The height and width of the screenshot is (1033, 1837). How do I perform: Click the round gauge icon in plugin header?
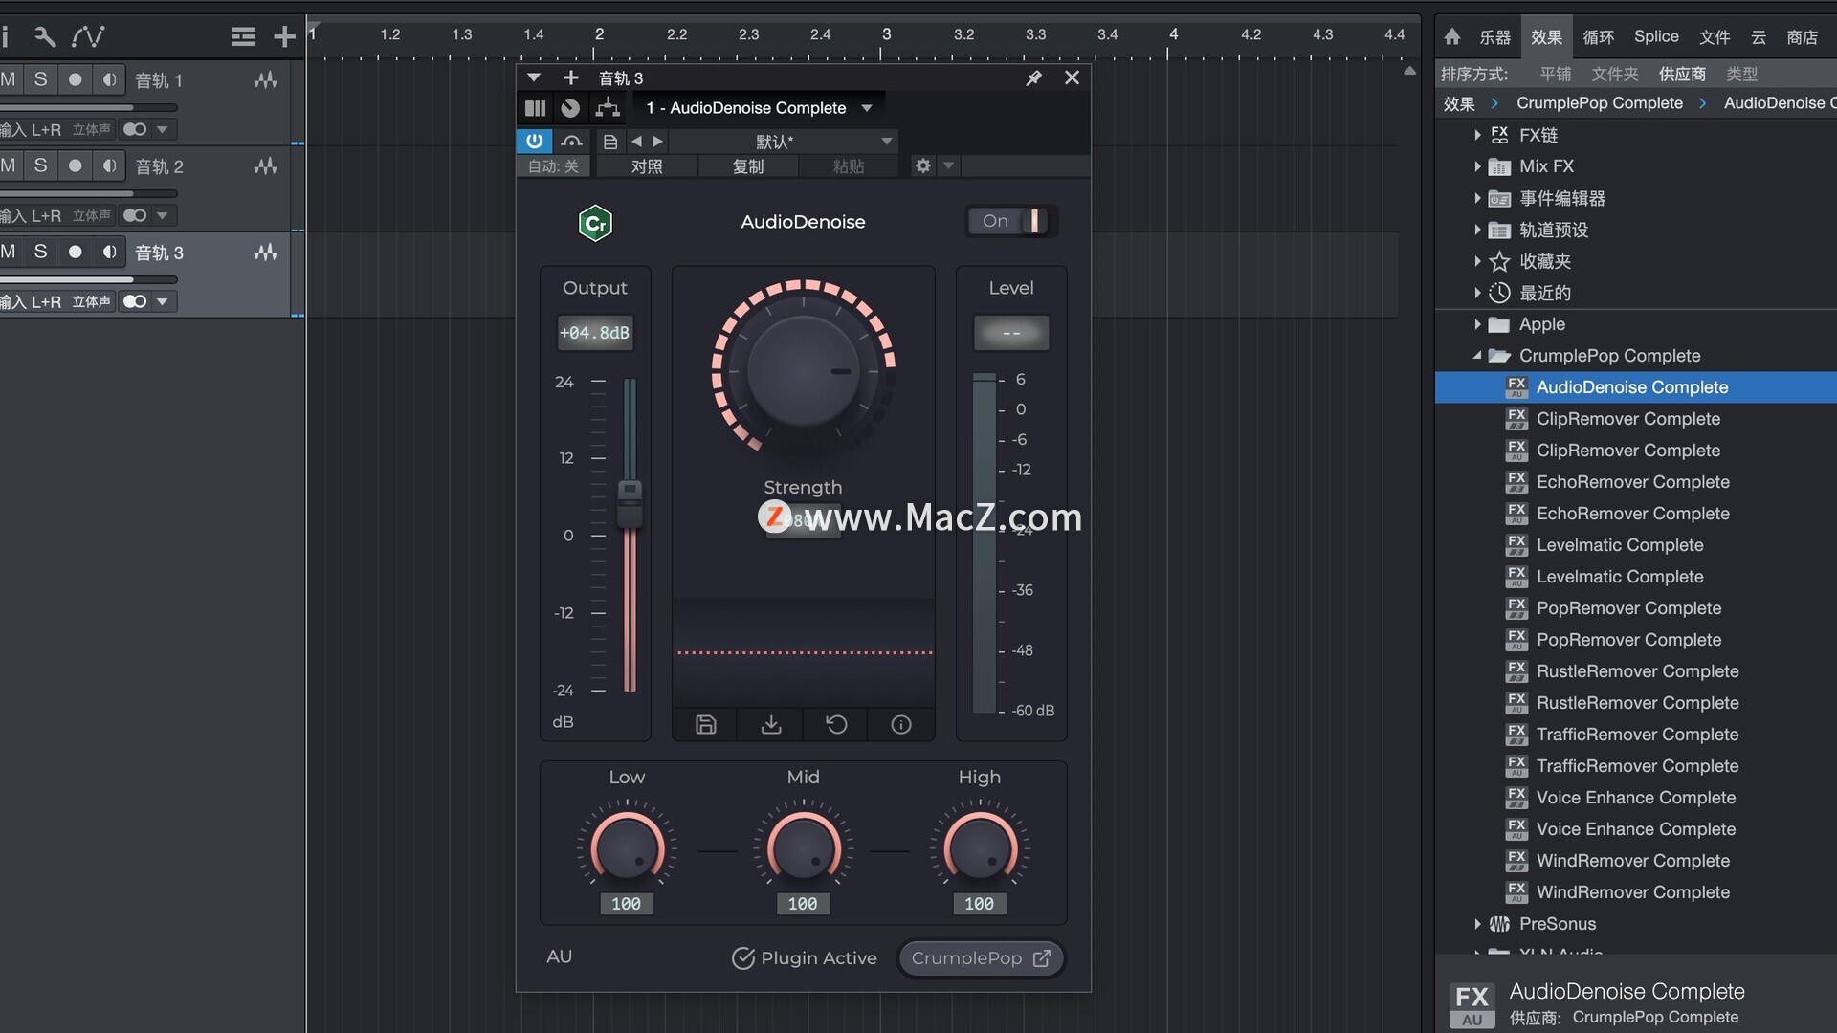click(x=570, y=108)
